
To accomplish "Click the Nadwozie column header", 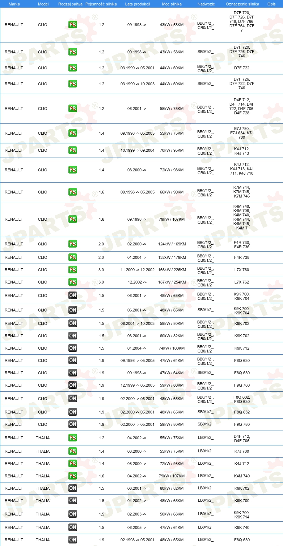I will pyautogui.click(x=206, y=4).
